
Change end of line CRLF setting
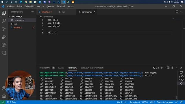[152, 102]
